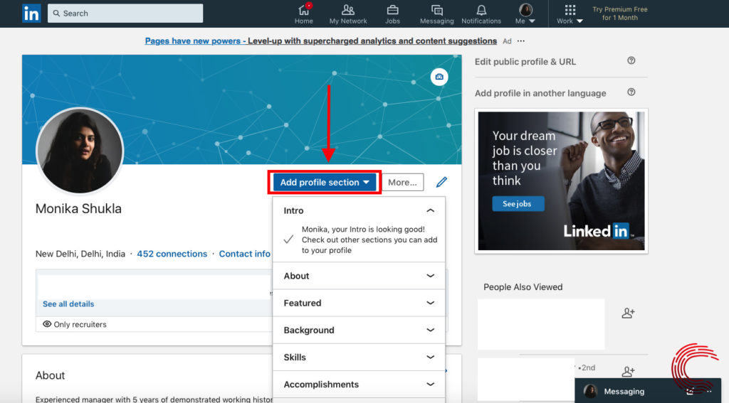Connect with first People Also Viewed person
The image size is (729, 403).
(628, 313)
